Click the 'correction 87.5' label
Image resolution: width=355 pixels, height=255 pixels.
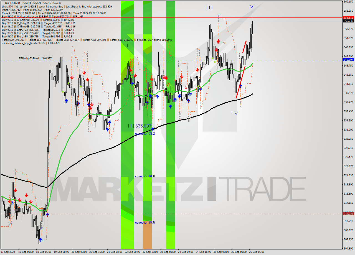[145, 223]
